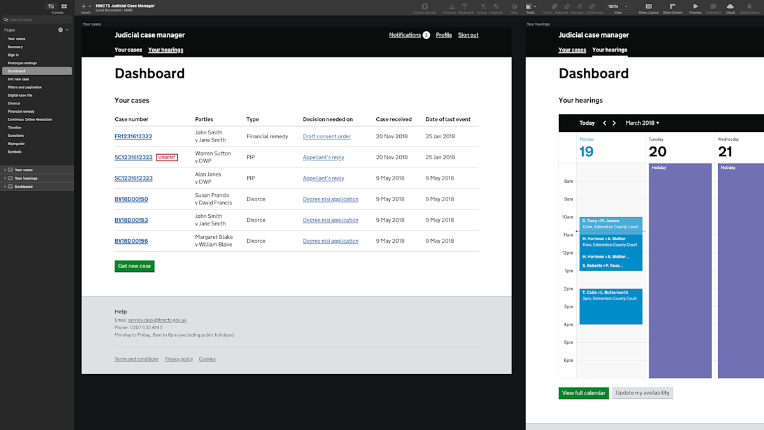
Task: Click the 'Get new case' green button
Action: click(x=134, y=266)
